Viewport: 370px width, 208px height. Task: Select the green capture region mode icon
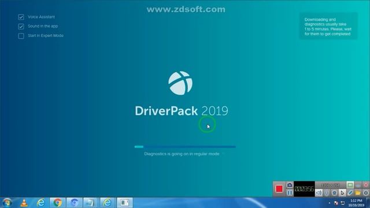pos(350,185)
